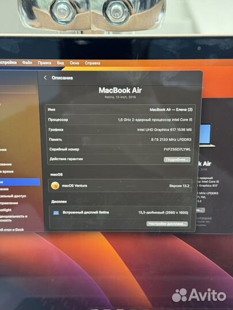Open the Окно menu
Viewport: 233px width, 310px height.
click(x=74, y=63)
